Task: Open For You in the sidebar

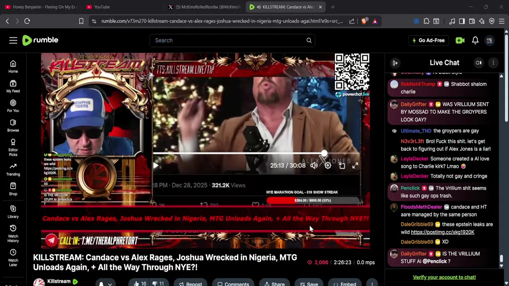Action: (13, 106)
